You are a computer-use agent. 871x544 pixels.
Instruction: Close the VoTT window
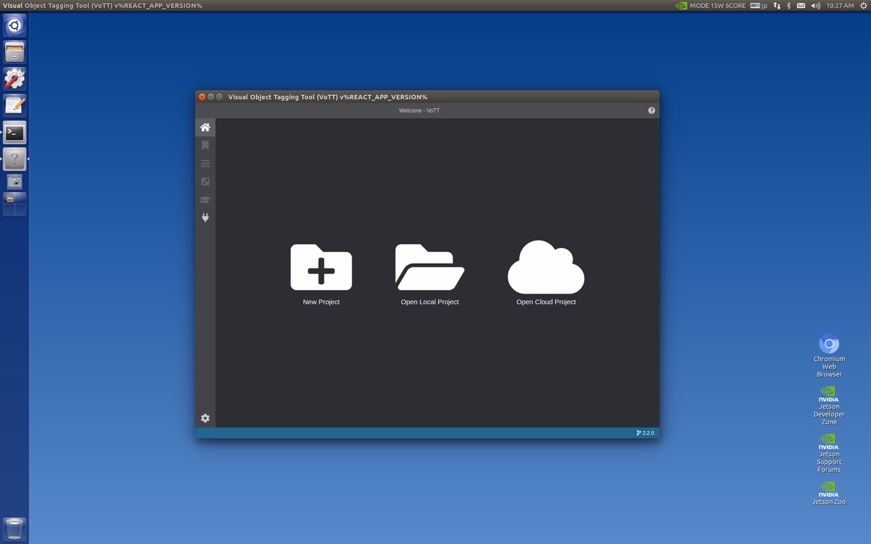[x=202, y=97]
